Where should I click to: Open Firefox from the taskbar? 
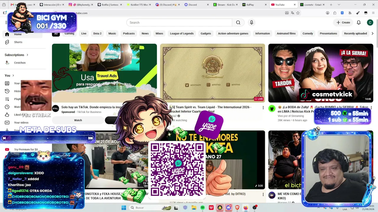246,208
